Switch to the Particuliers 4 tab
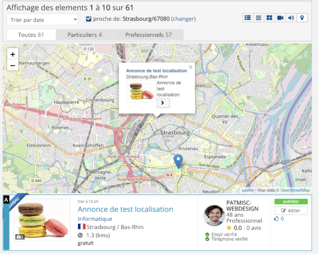Viewport: 319px width, 255px height. [84, 35]
